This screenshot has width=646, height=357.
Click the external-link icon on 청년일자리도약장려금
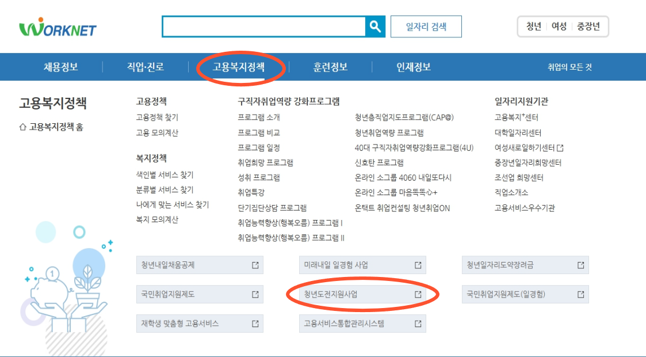[580, 265]
